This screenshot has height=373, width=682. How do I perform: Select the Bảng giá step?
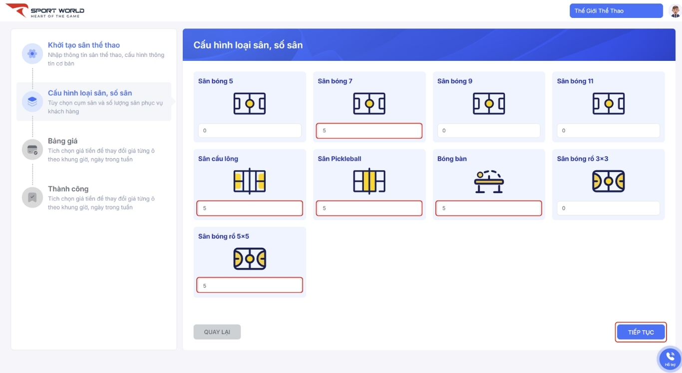click(x=63, y=141)
